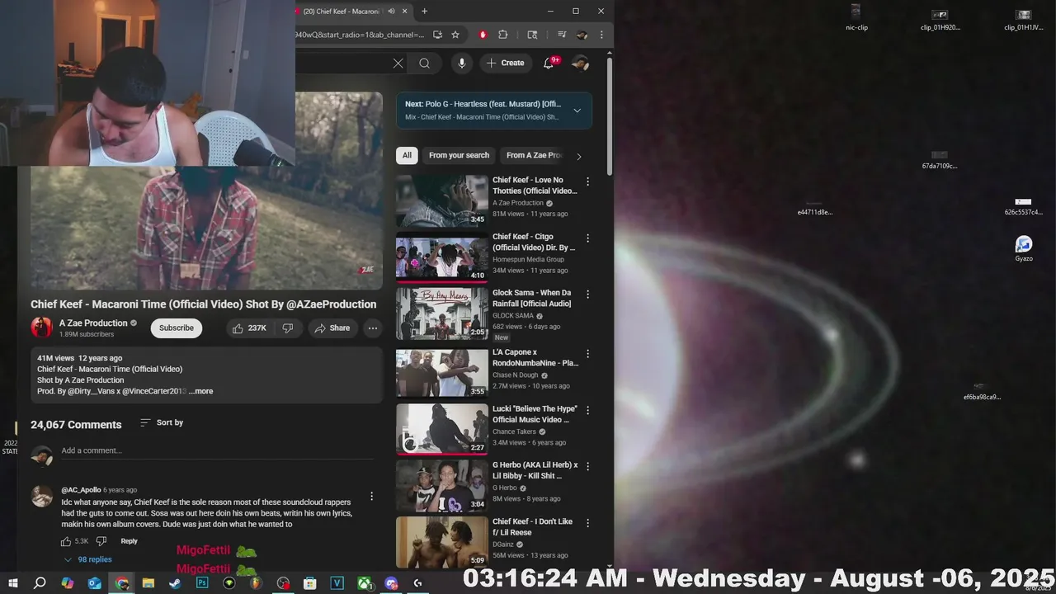Open the Windows Start menu
Image resolution: width=1056 pixels, height=594 pixels.
tap(12, 583)
